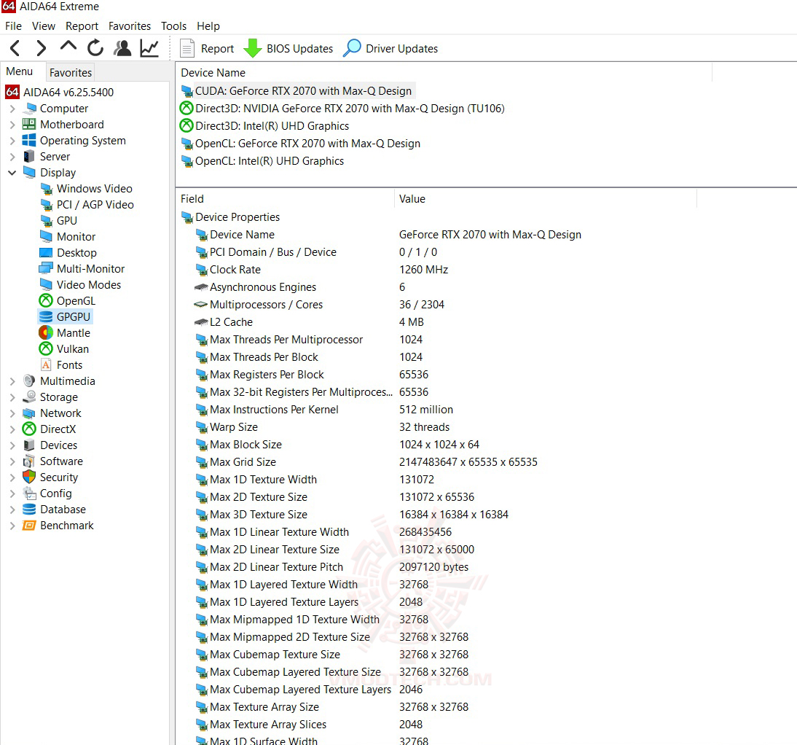Image resolution: width=797 pixels, height=745 pixels.
Task: Select the Config tree item
Action: pyautogui.click(x=47, y=494)
